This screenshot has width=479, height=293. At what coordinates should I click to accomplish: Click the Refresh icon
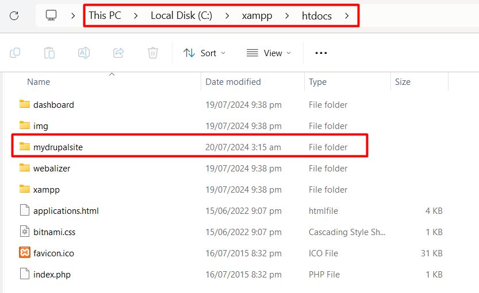(x=14, y=15)
